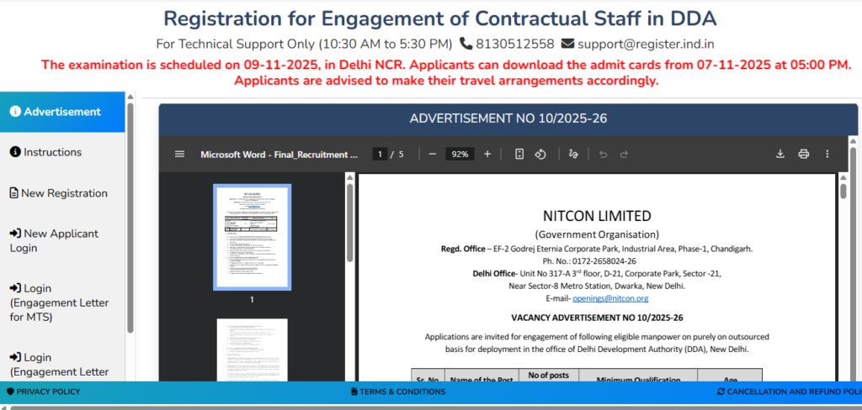Viewport: 862px width, 410px height.
Task: Open the Privacy Policy link
Action: click(x=44, y=392)
